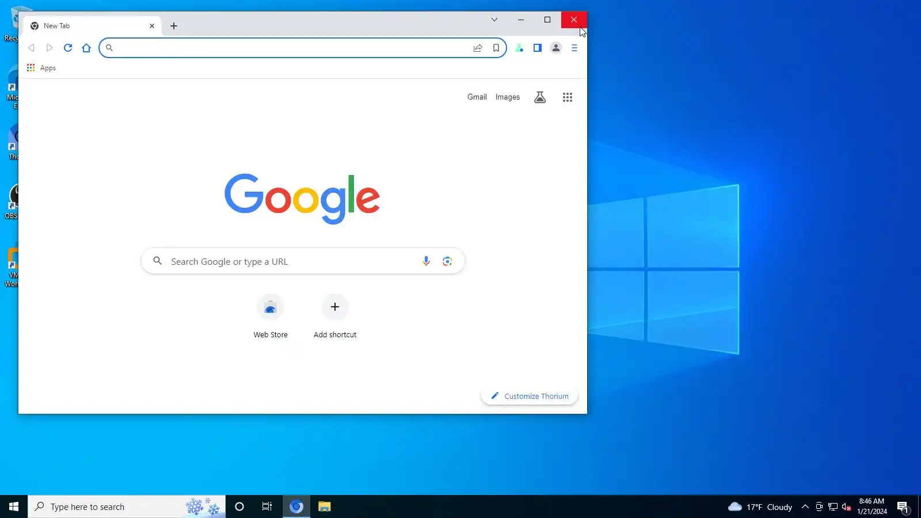921x518 pixels.
Task: Open the Images link
Action: 508,97
